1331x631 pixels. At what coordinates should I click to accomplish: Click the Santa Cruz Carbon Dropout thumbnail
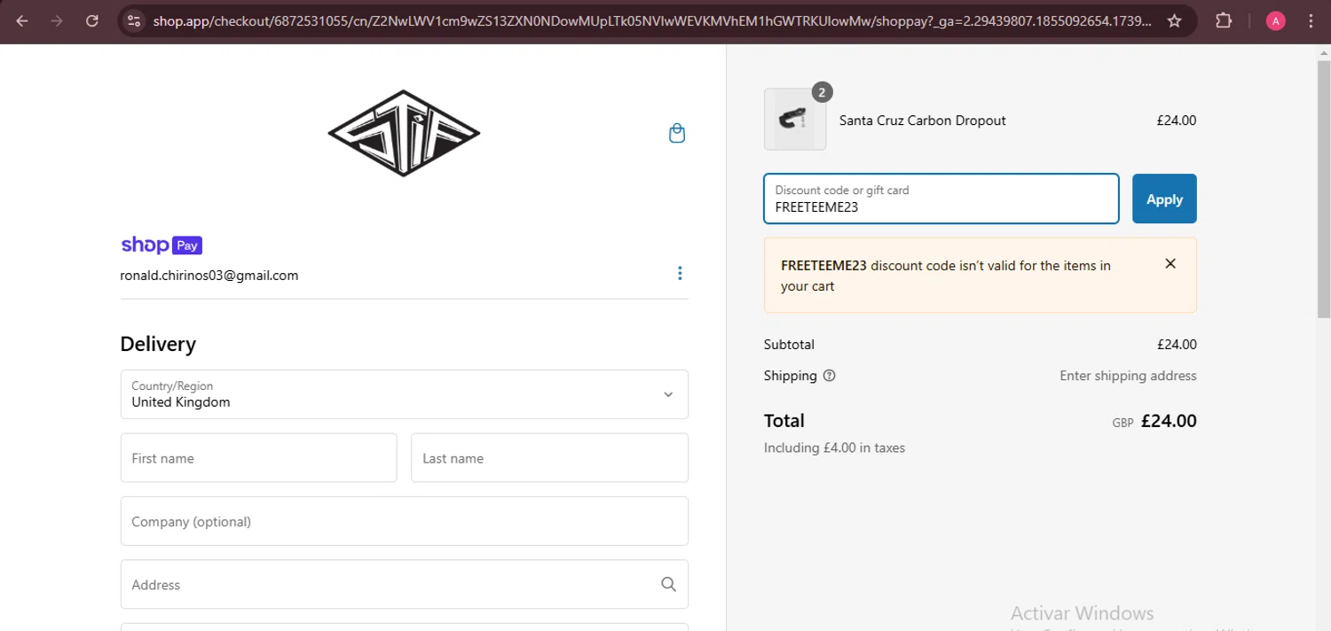[x=795, y=119]
